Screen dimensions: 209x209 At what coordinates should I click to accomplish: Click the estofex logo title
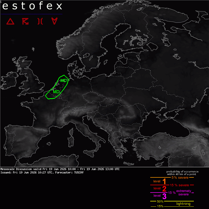[x=32, y=6]
